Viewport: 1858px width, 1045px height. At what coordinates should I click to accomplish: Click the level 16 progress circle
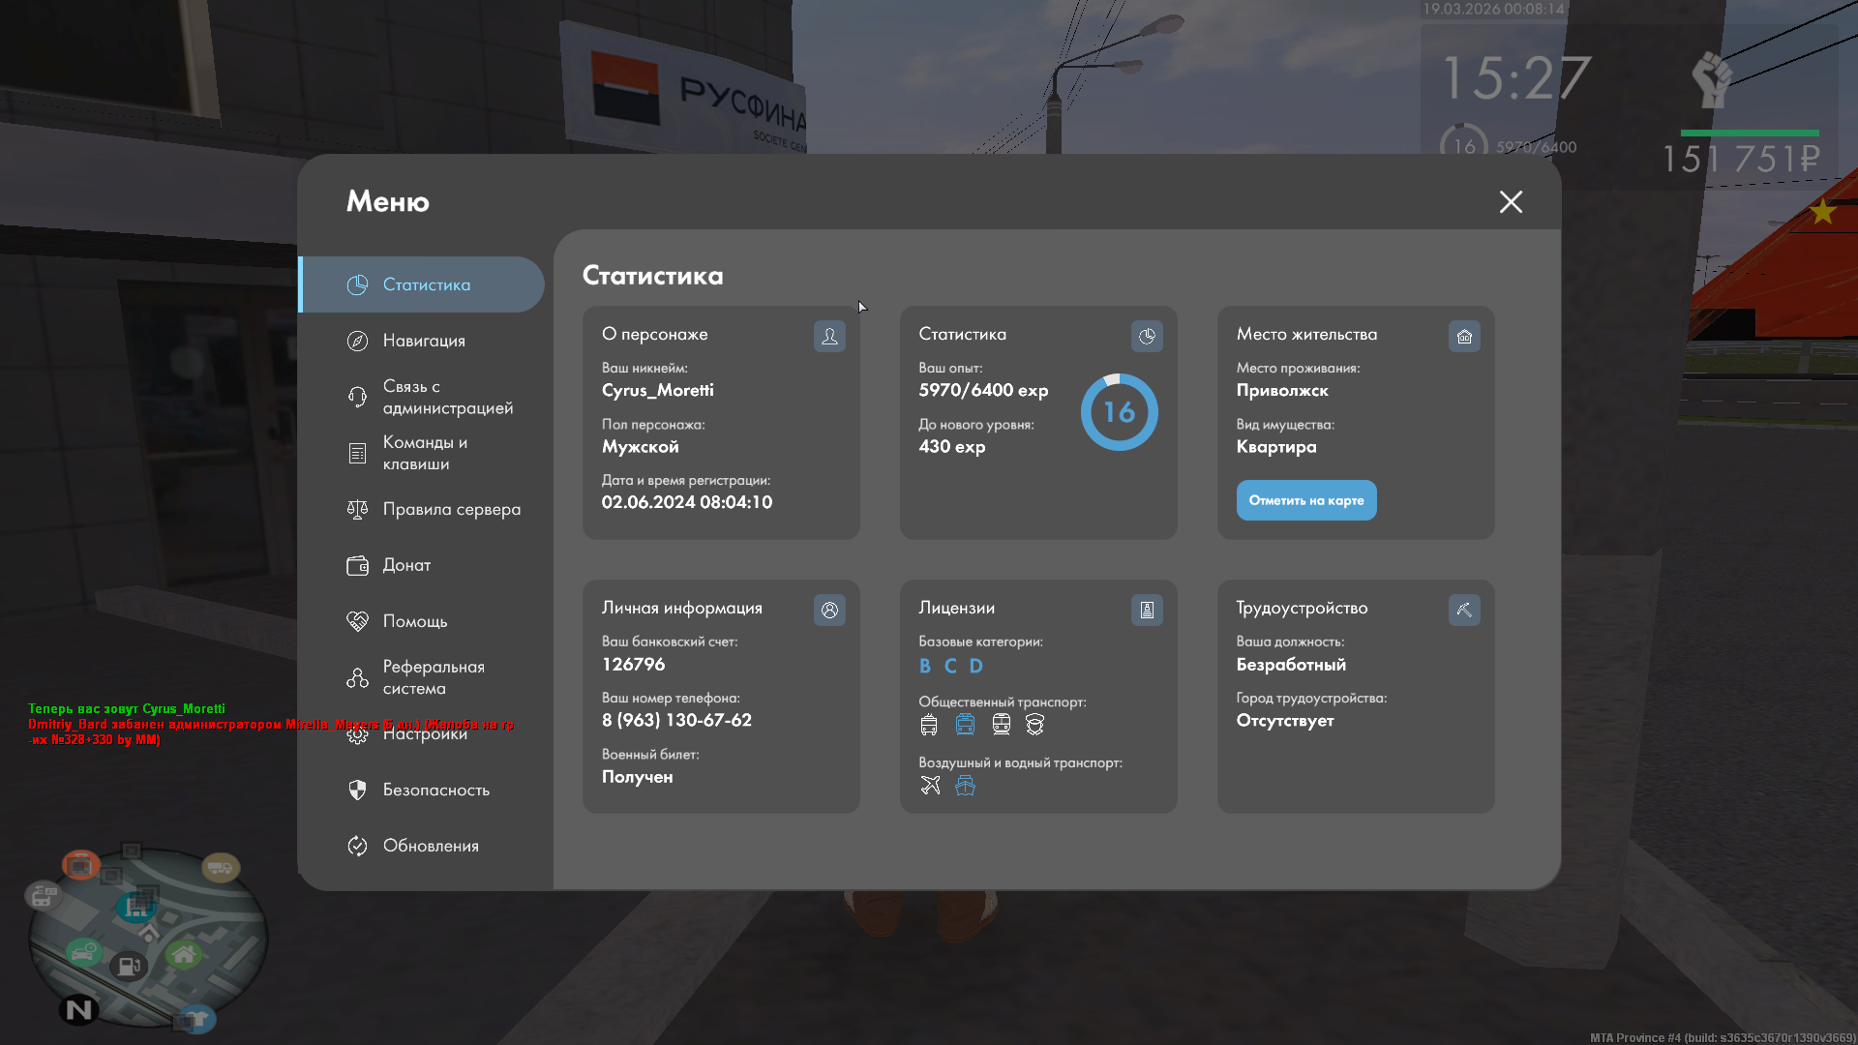pyautogui.click(x=1119, y=412)
